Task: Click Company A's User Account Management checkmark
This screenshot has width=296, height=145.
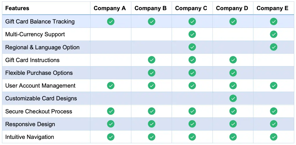Action: [111, 86]
